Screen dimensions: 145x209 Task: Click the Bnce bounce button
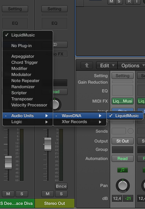click(61, 186)
